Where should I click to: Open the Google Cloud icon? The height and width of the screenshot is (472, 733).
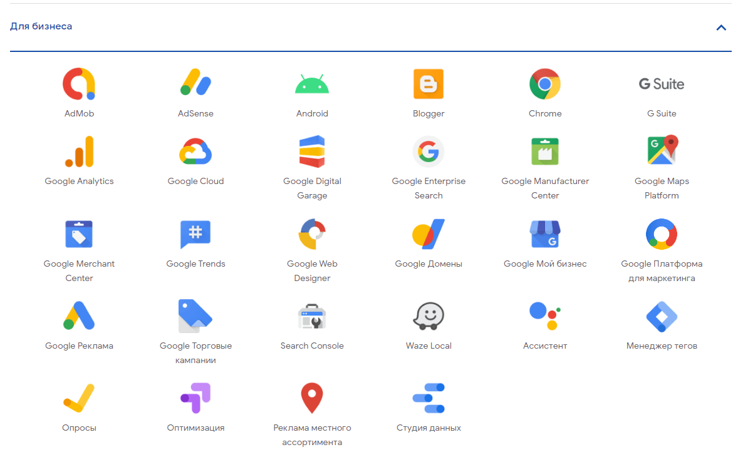(x=195, y=151)
